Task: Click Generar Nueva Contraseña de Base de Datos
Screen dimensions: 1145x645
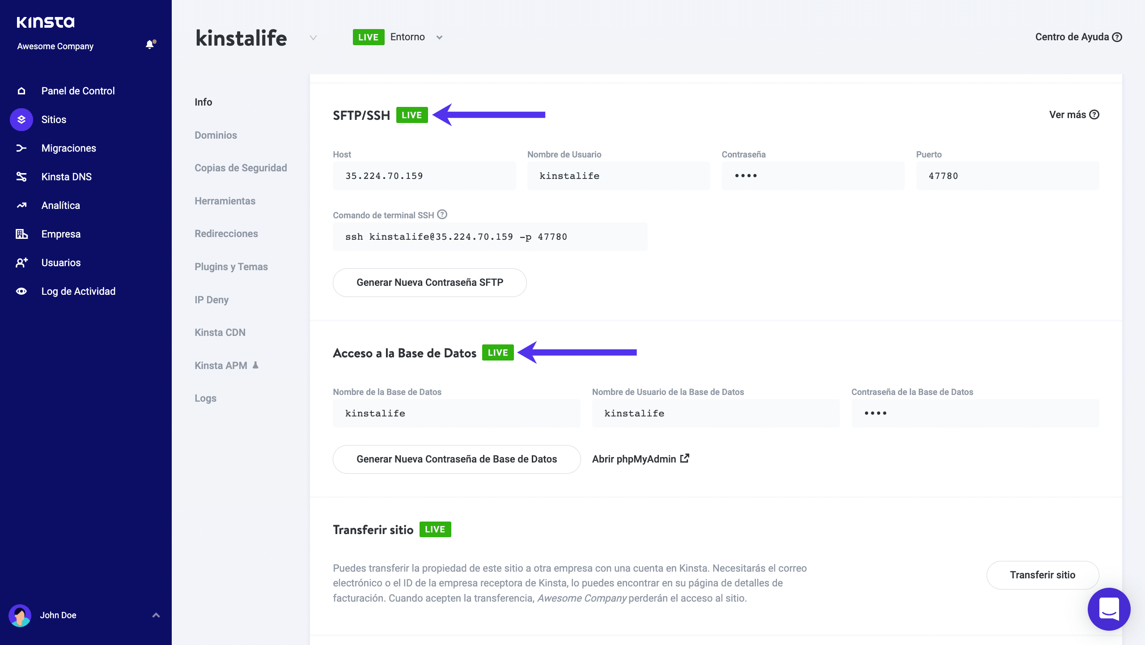Action: [457, 459]
